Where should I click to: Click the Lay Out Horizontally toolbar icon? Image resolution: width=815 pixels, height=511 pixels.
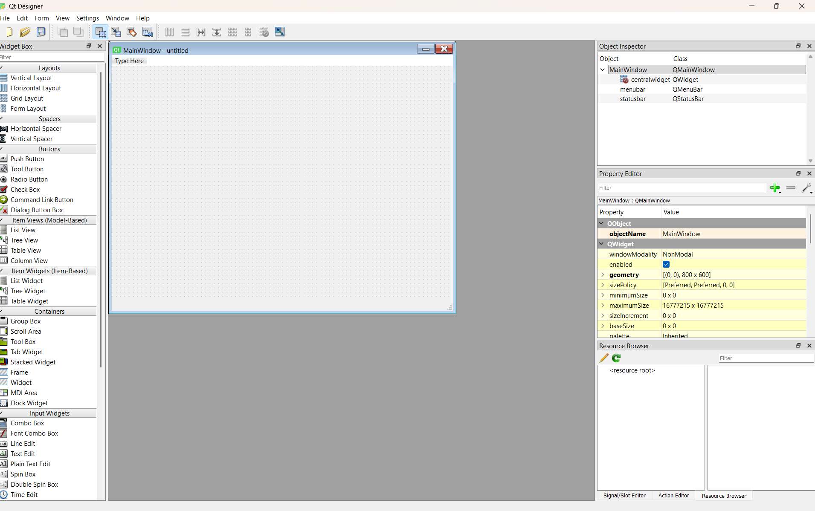pyautogui.click(x=169, y=32)
